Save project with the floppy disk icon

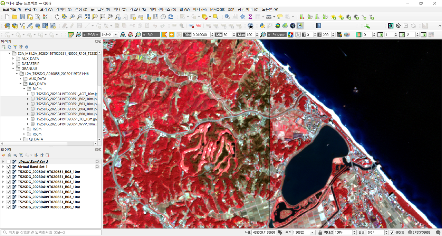(22, 17)
